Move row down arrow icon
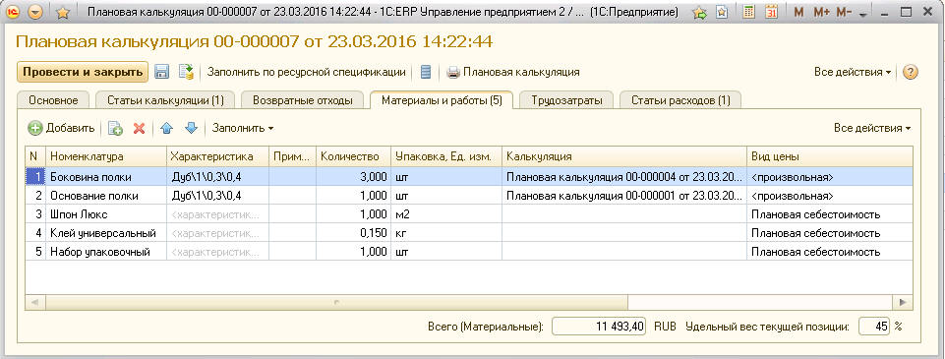Screen dimensions: 945x359 pyautogui.click(x=191, y=128)
